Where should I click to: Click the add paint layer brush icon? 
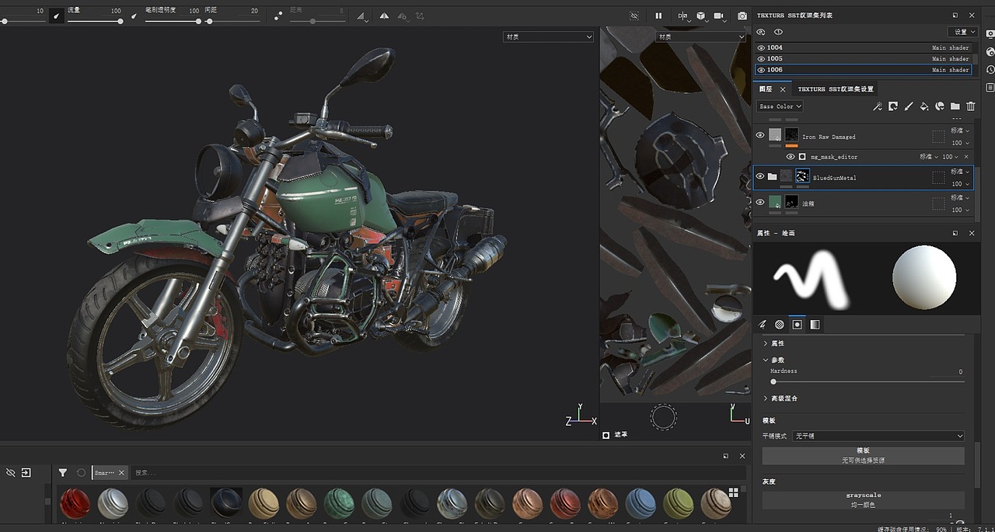(909, 106)
